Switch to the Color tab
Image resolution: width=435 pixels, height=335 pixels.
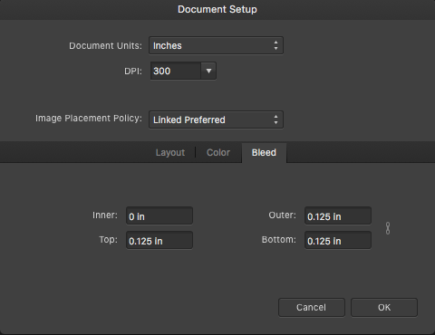point(218,152)
